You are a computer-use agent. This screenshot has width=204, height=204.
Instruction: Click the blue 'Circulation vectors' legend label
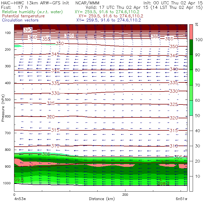(x=20, y=20)
